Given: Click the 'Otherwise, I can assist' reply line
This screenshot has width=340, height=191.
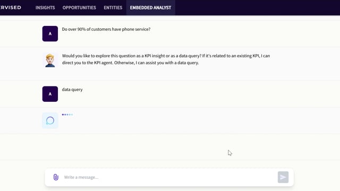Looking at the screenshot, I should click(x=130, y=63).
